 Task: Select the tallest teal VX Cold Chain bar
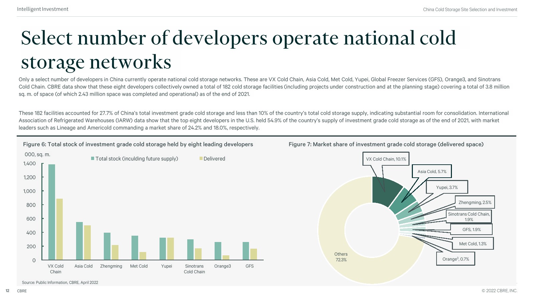click(52, 212)
